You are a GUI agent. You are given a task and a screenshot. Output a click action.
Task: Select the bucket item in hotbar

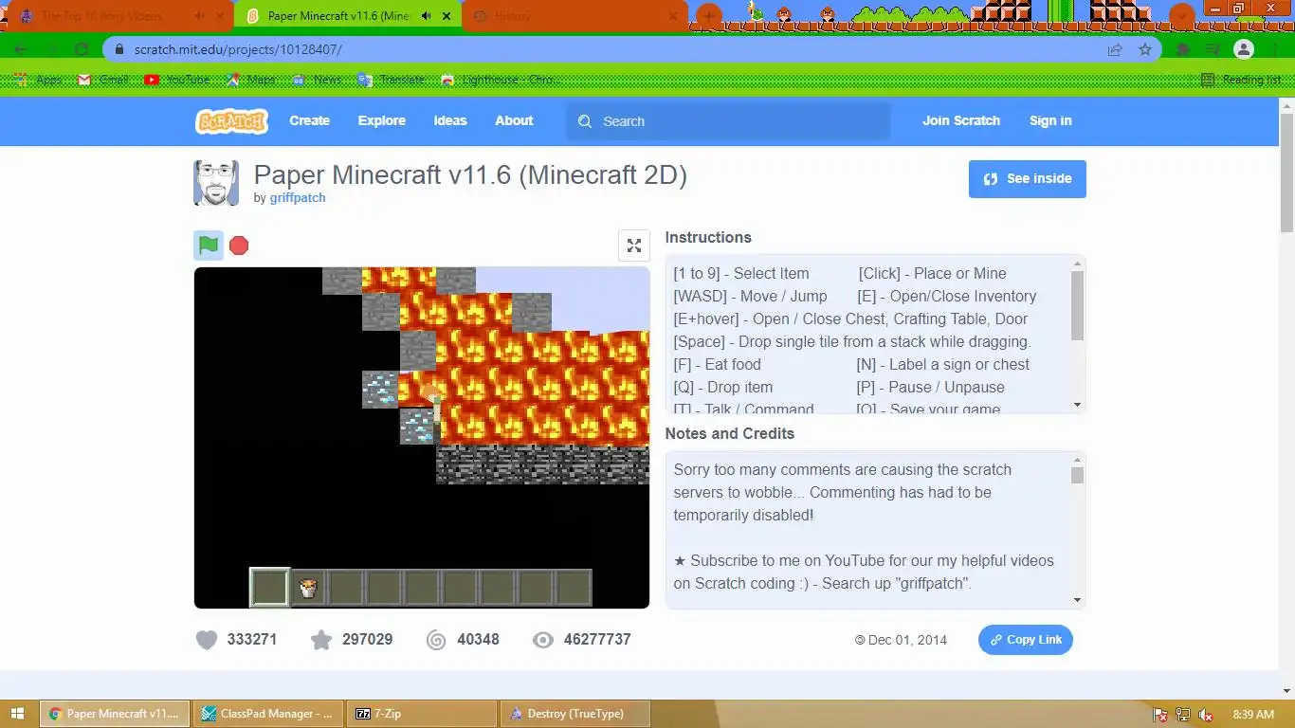coord(307,588)
